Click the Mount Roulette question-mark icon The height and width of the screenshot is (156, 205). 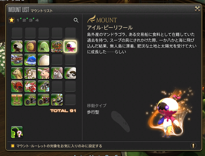pos(17,132)
